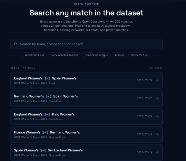Click the date text 2025-07-18
This screenshot has width=186, height=161.
[145, 152]
